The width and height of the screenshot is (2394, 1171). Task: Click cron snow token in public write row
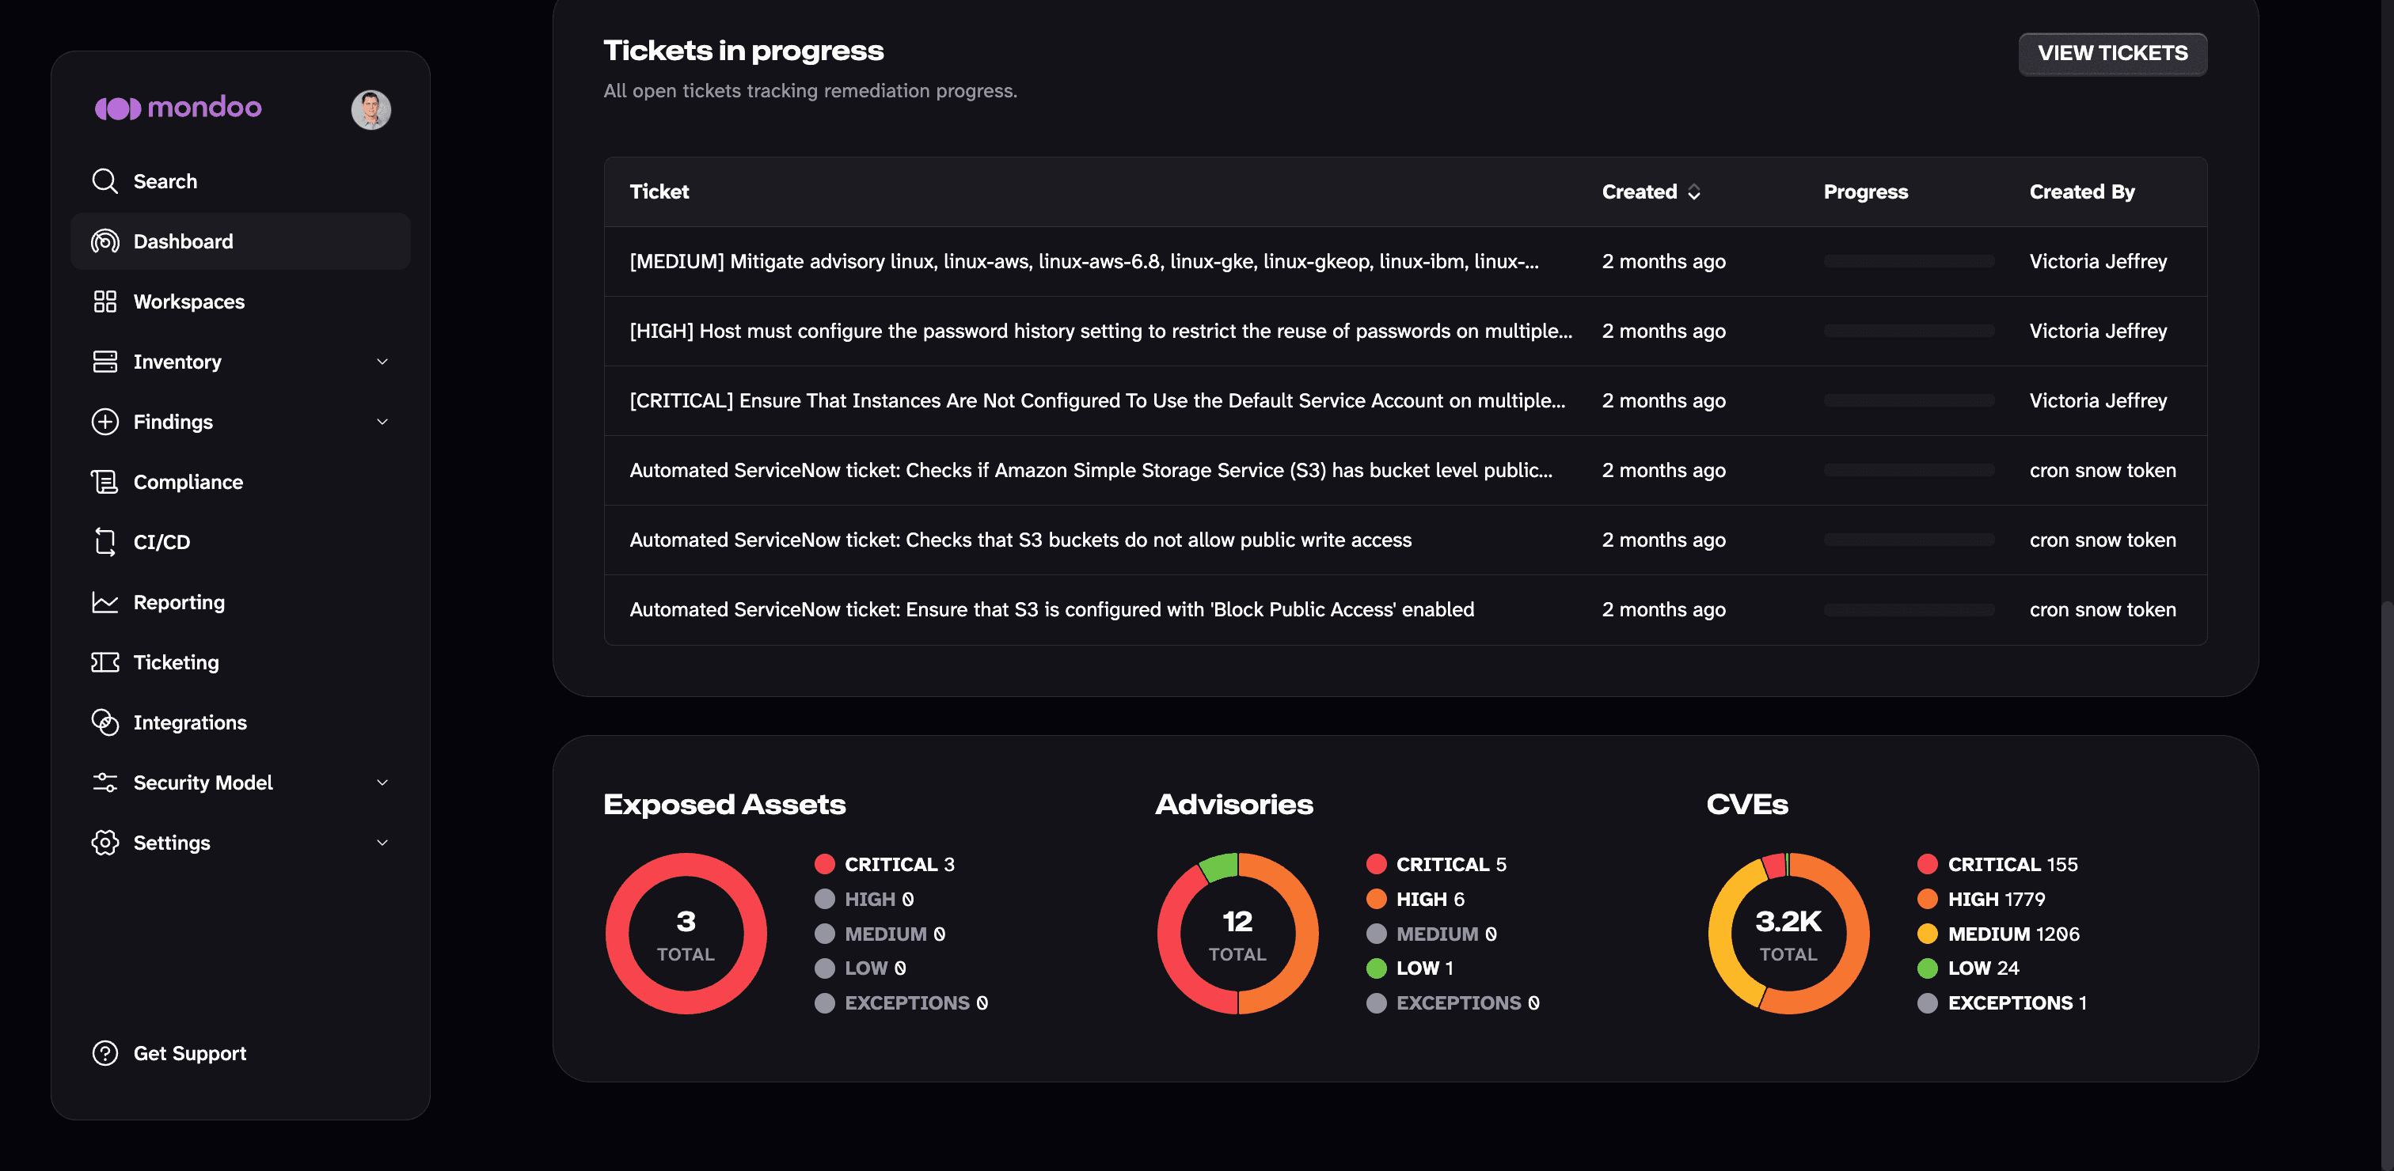tap(2102, 540)
